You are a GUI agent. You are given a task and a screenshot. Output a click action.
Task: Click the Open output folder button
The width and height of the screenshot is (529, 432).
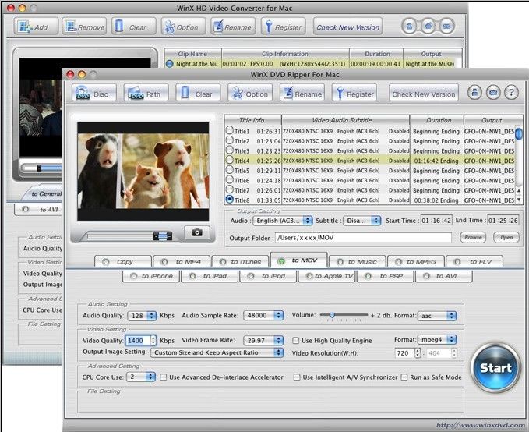(506, 237)
